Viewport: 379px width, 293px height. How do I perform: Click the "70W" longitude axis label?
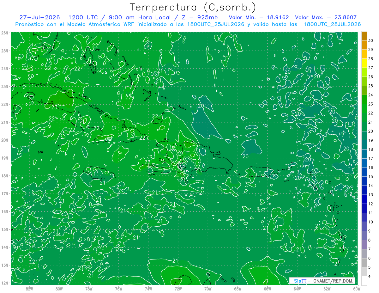click(208, 288)
